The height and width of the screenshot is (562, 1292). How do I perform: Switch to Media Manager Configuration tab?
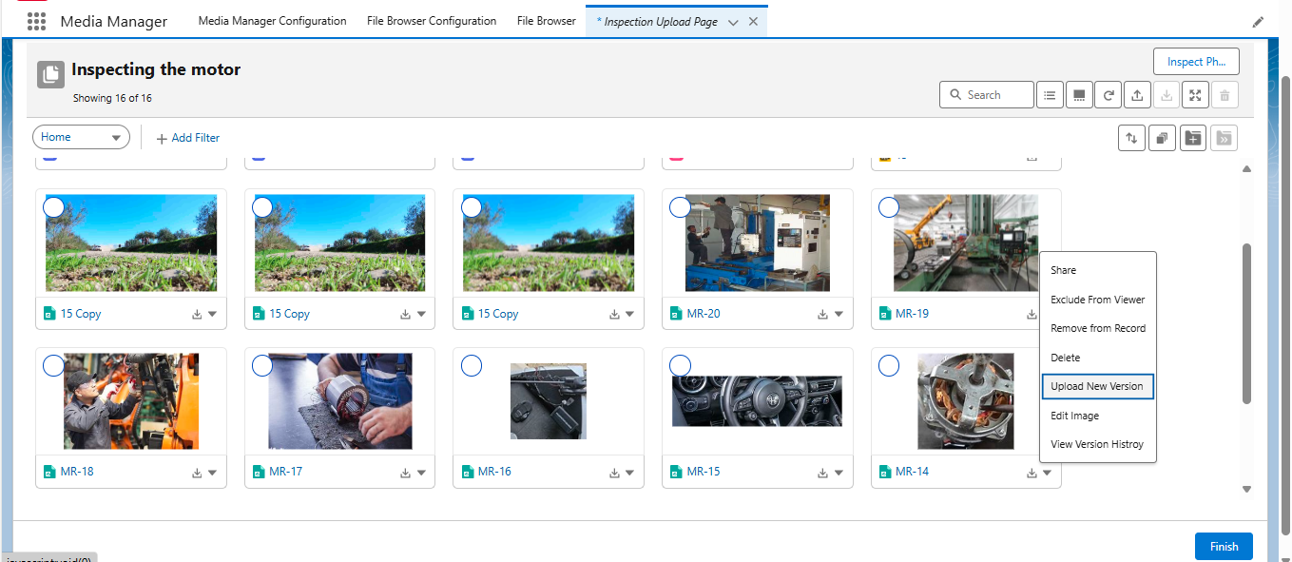[272, 21]
